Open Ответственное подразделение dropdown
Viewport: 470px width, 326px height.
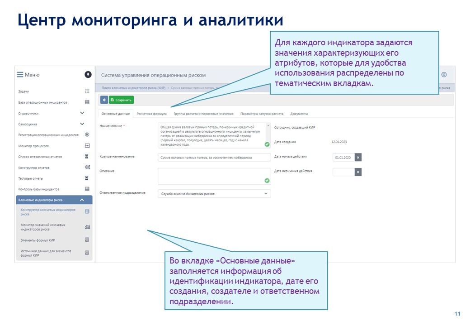tap(214, 194)
